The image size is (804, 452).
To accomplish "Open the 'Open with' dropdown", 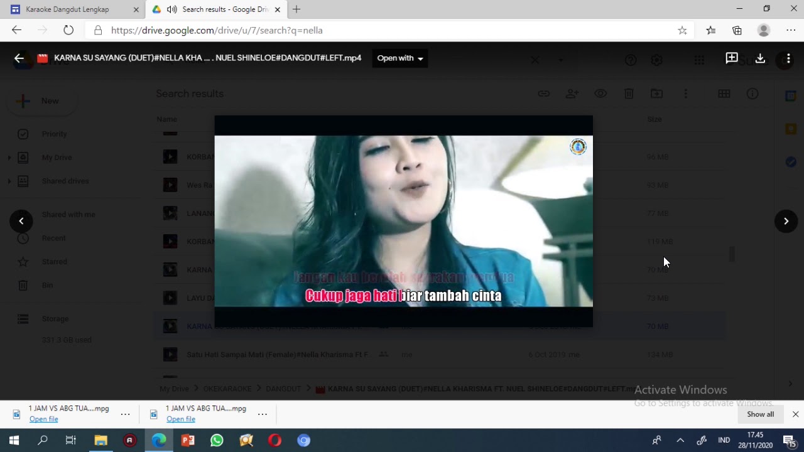I will (x=400, y=58).
